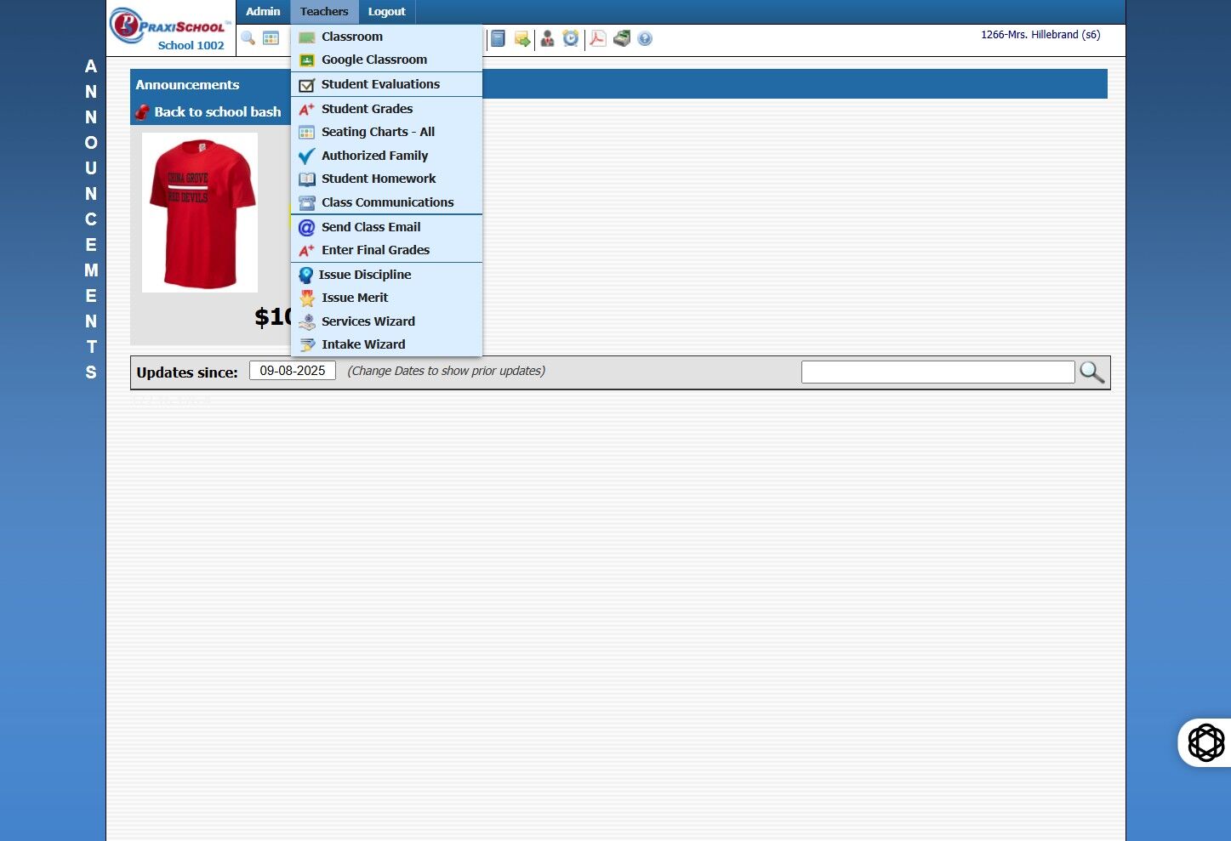Viewport: 1231px width, 841px height.
Task: Click the Change Dates hint text
Action: pos(446,371)
